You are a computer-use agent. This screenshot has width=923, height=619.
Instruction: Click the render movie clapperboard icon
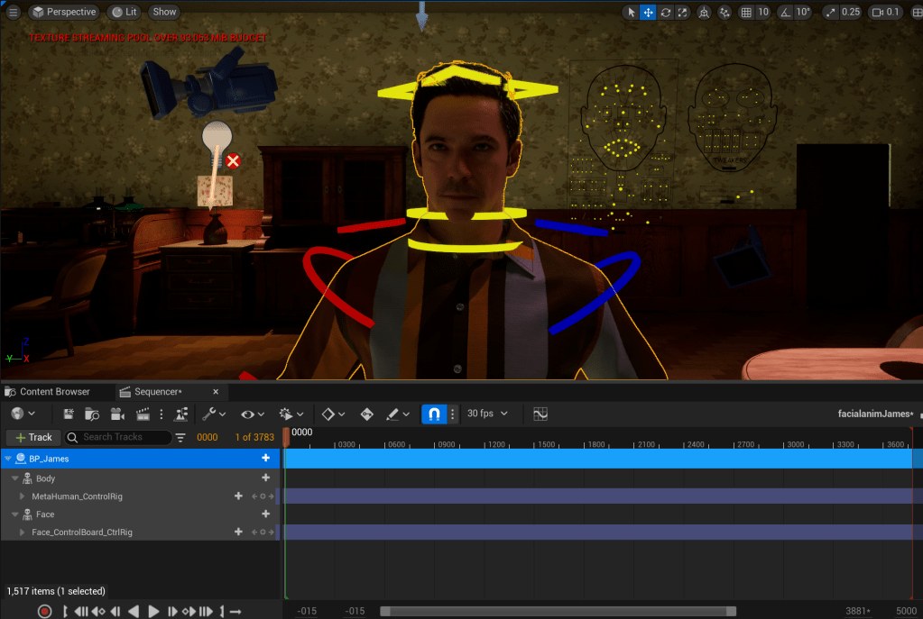(x=141, y=414)
